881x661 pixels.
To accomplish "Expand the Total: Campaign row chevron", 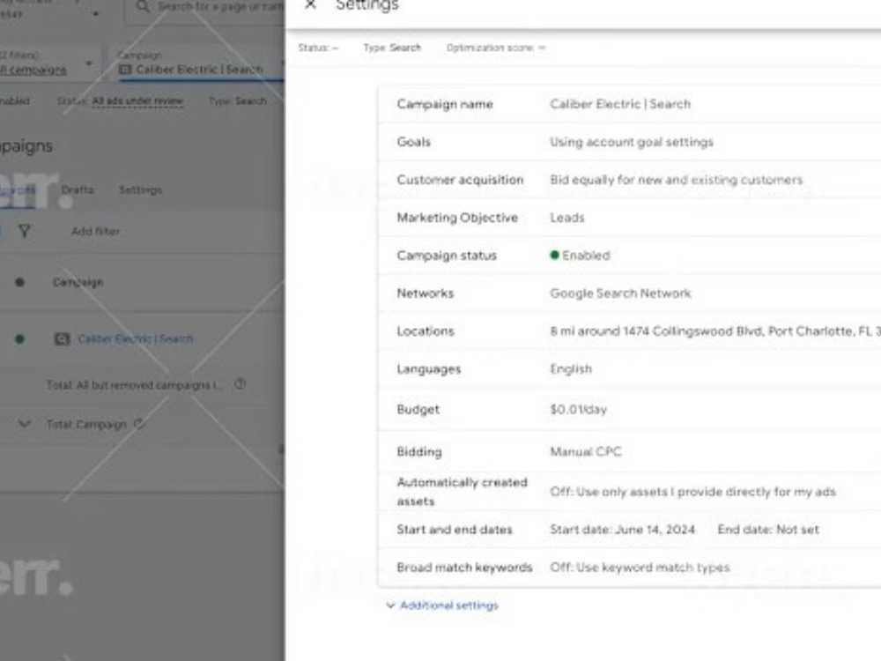I will pos(24,424).
